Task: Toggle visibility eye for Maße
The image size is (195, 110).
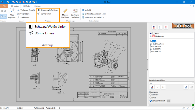Action: point(150,34)
